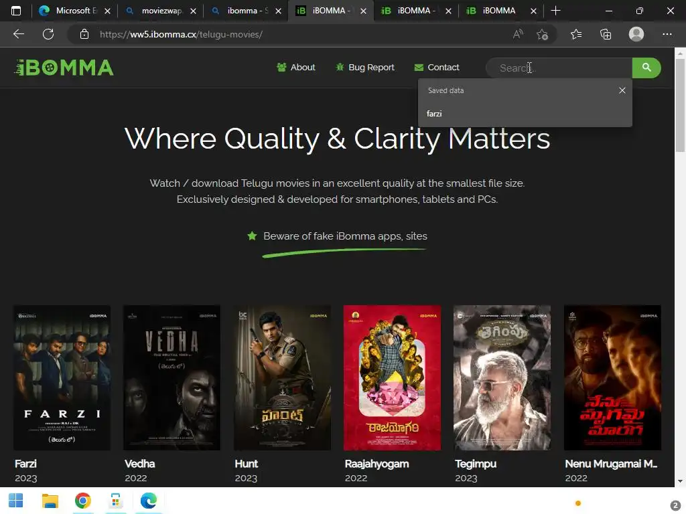The height and width of the screenshot is (514, 686).
Task: Open the Nenu Mrugamai Maraga poster
Action: [x=612, y=377]
